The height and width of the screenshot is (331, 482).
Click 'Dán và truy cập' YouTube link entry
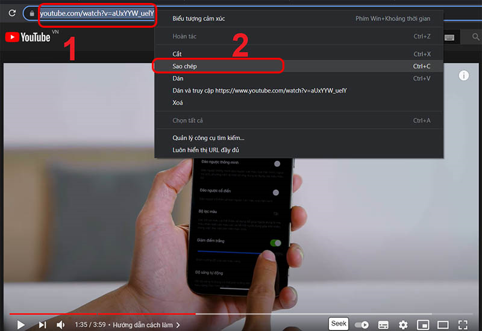(x=299, y=91)
